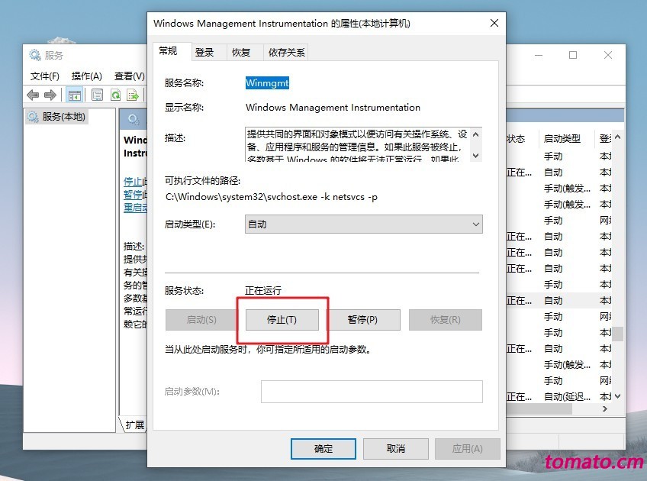
Task: Click the 暂停(P) button
Action: coord(362,320)
